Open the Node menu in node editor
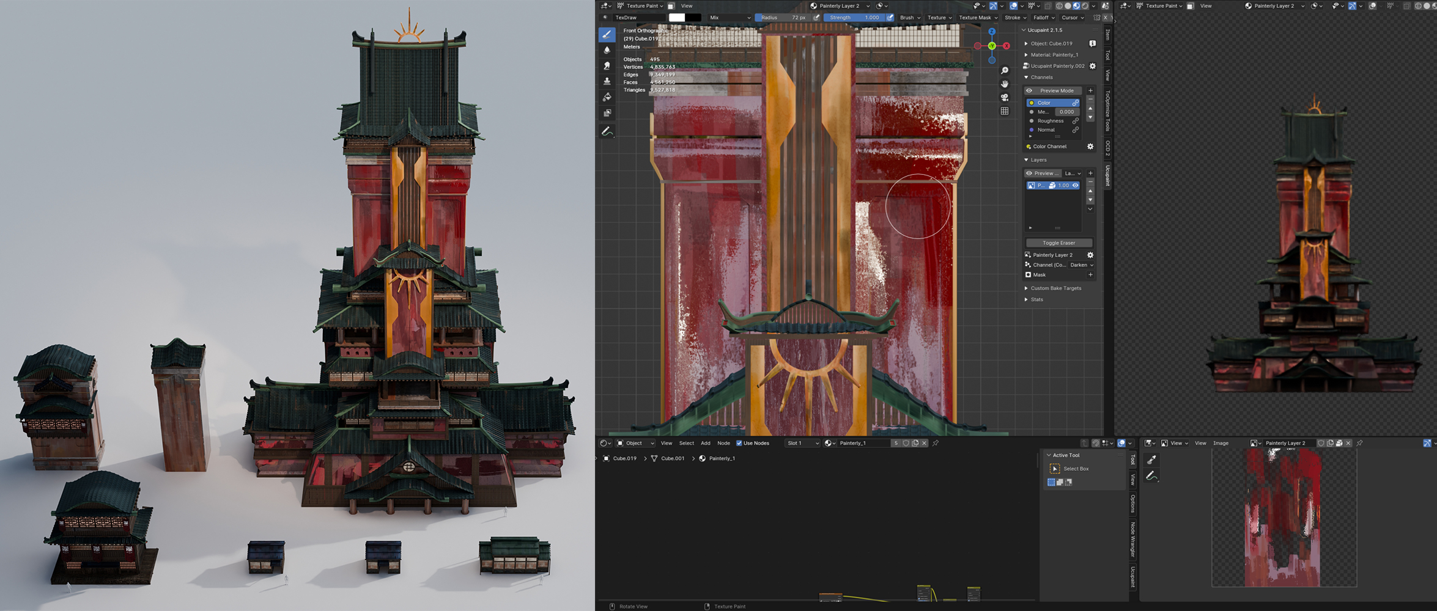This screenshot has height=611, width=1437. point(723,443)
